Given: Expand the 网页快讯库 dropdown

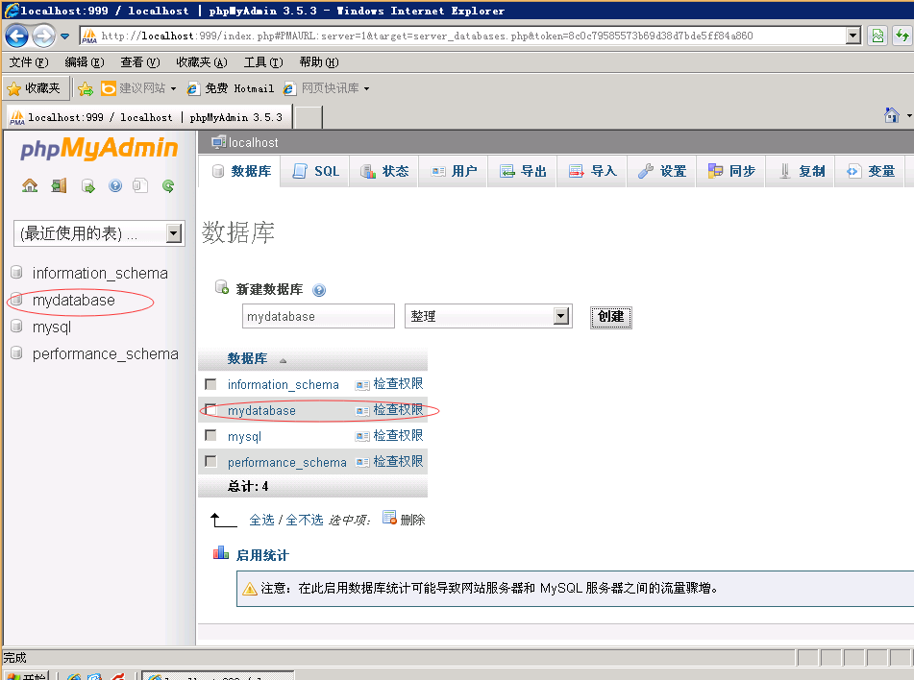Looking at the screenshot, I should pyautogui.click(x=366, y=88).
